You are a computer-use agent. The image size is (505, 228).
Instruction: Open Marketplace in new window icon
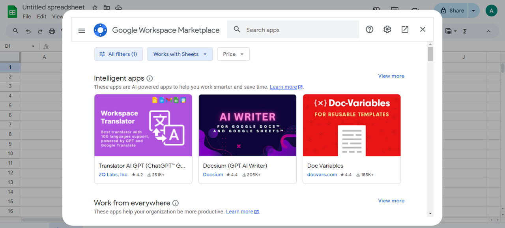[x=405, y=30]
